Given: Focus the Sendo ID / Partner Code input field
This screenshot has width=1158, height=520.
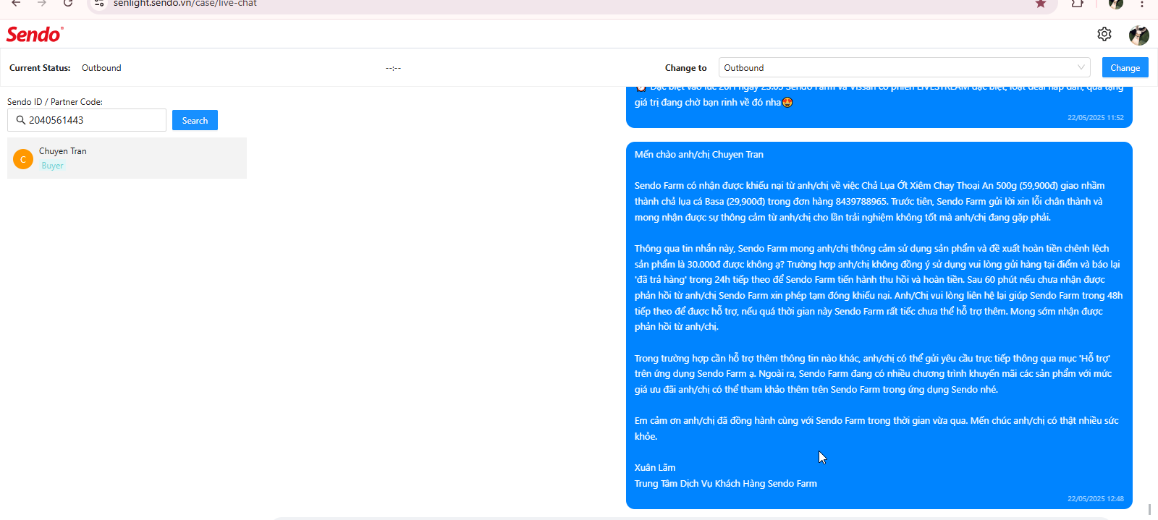Looking at the screenshot, I should (x=87, y=120).
